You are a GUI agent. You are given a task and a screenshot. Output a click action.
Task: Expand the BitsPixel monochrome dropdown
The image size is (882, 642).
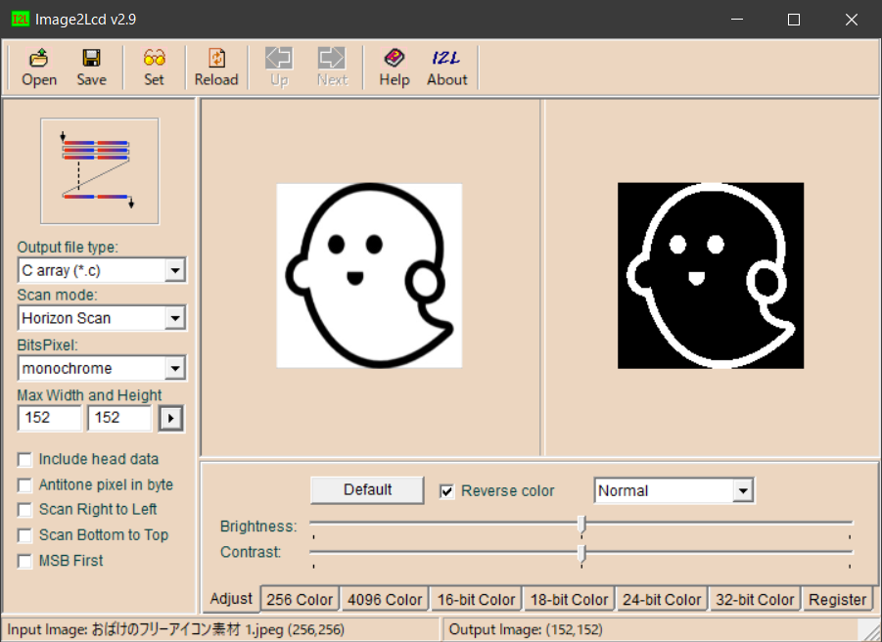click(x=175, y=369)
